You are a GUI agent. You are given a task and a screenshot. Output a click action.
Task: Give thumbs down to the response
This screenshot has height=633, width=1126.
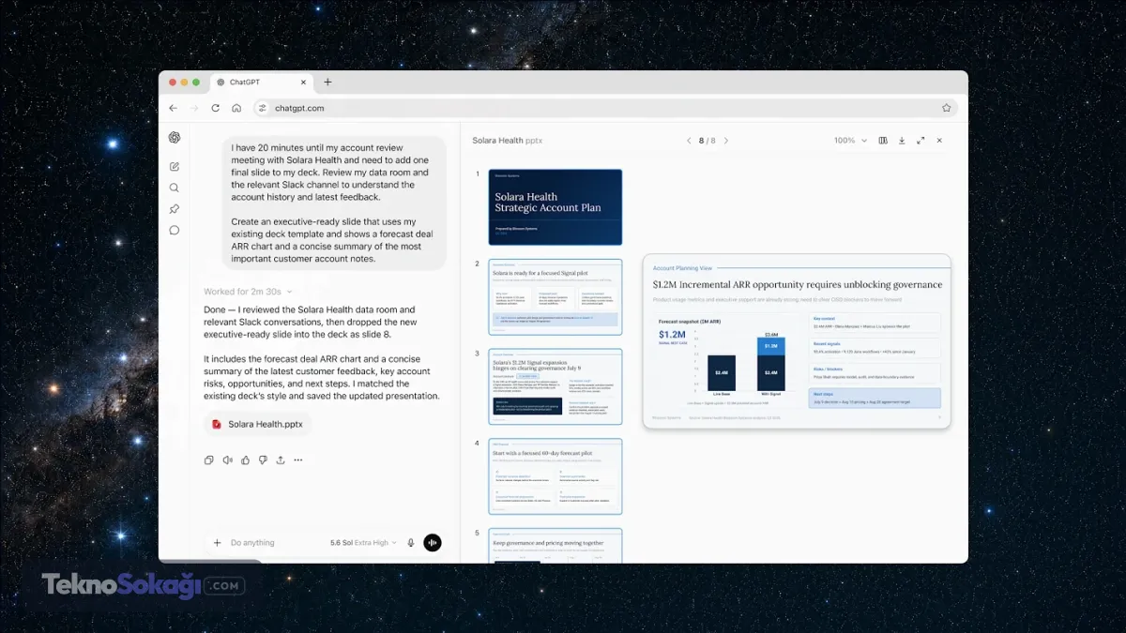click(263, 460)
